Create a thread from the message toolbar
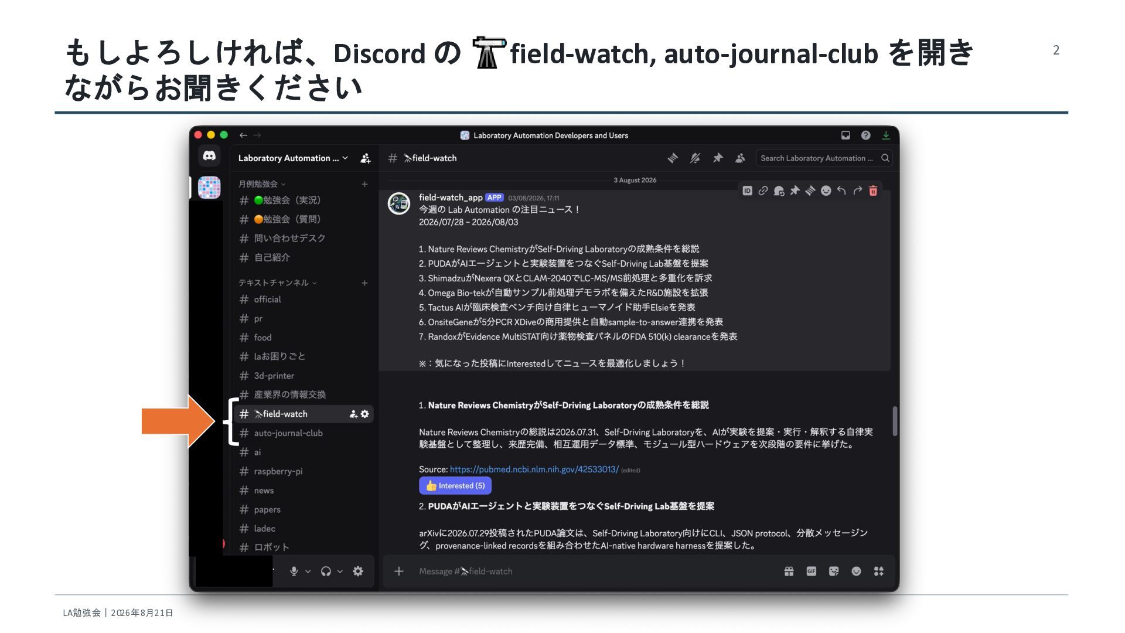Viewport: 1125px width, 633px height. coord(810,190)
